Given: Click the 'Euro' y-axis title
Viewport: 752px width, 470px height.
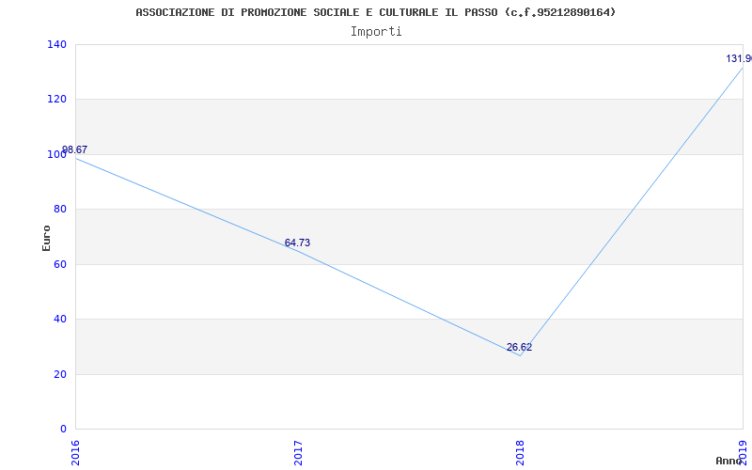Looking at the screenshot, I should click(x=46, y=238).
